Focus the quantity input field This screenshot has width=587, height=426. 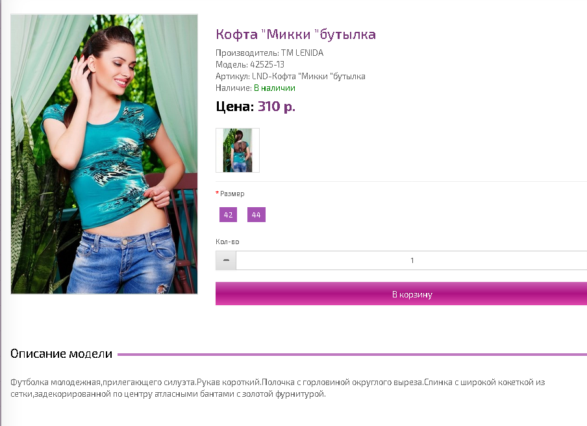coord(412,260)
